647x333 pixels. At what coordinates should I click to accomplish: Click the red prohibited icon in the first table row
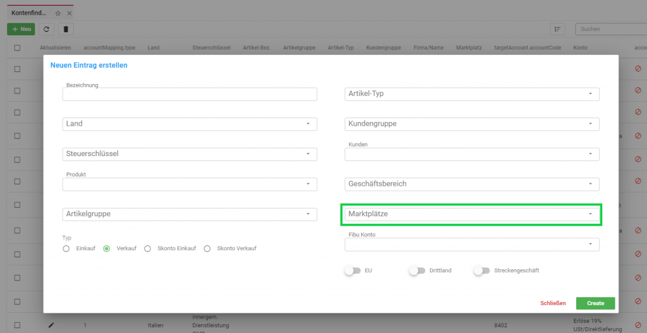pos(638,69)
